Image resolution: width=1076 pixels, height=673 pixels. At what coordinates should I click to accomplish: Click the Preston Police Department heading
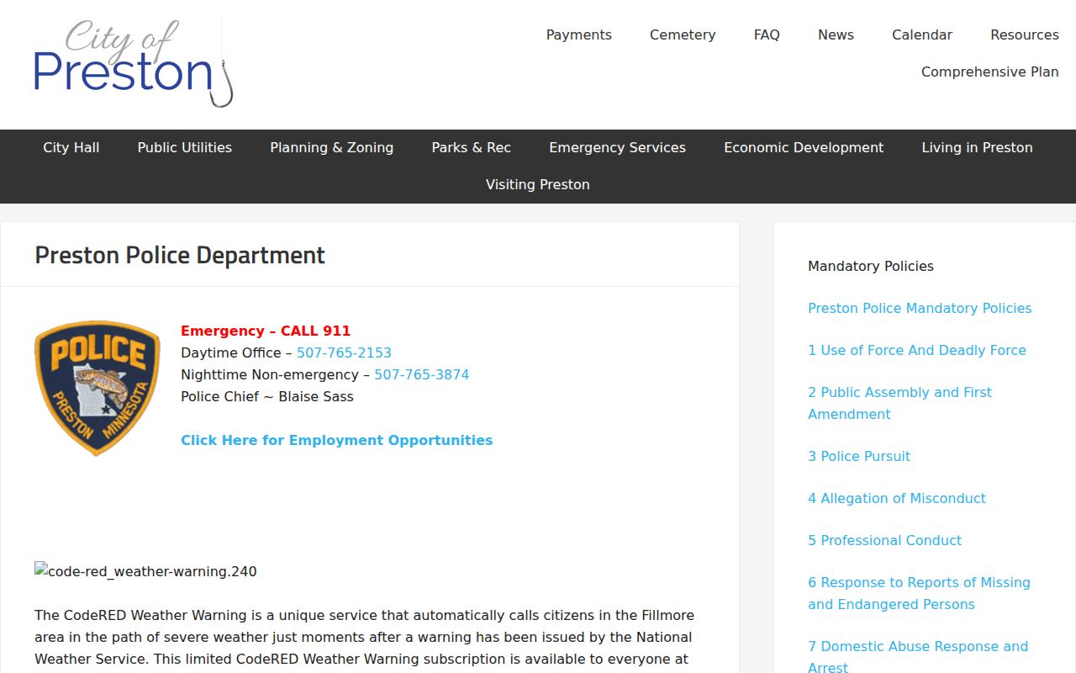[x=180, y=255]
